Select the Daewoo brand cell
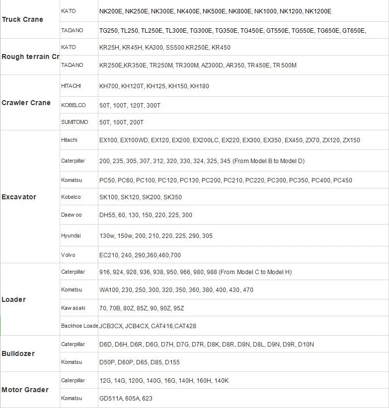The image size is (389, 408). point(71,215)
